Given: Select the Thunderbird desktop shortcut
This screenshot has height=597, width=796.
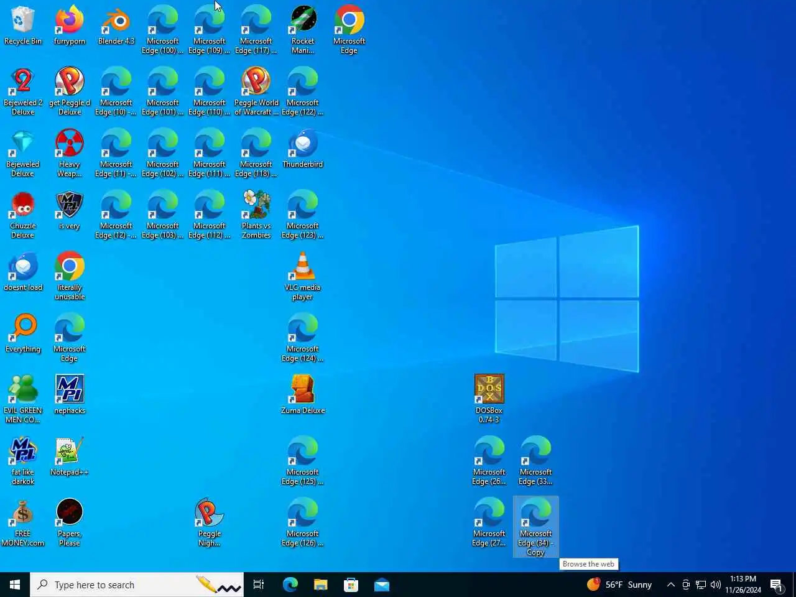Looking at the screenshot, I should point(303,149).
